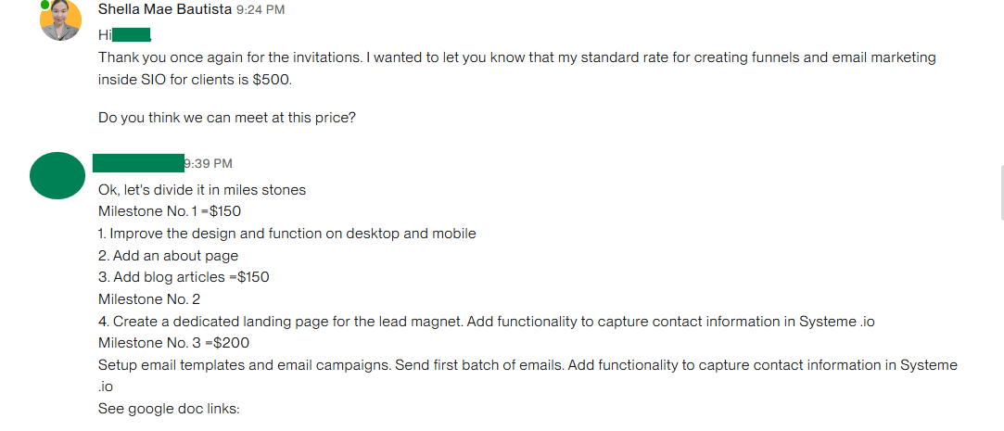Open Shella Mae Bautista's name link
This screenshot has height=431, width=1004.
[164, 9]
